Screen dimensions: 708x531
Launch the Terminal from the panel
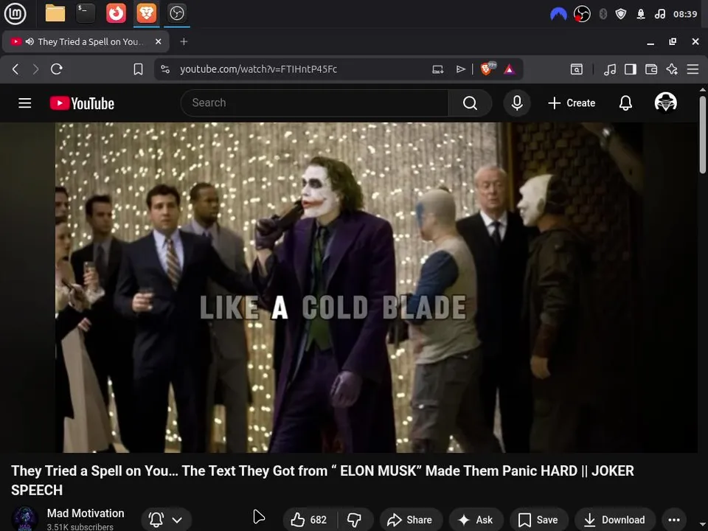[x=86, y=13]
